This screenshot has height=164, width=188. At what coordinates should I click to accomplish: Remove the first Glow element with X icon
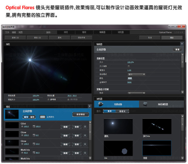coord(85,136)
